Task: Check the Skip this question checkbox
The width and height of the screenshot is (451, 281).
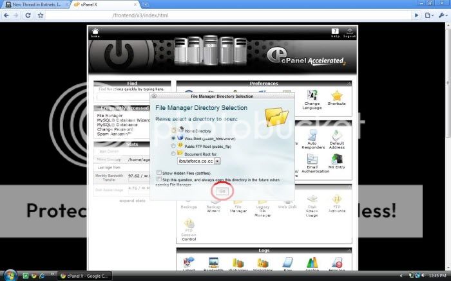Action: 158,179
